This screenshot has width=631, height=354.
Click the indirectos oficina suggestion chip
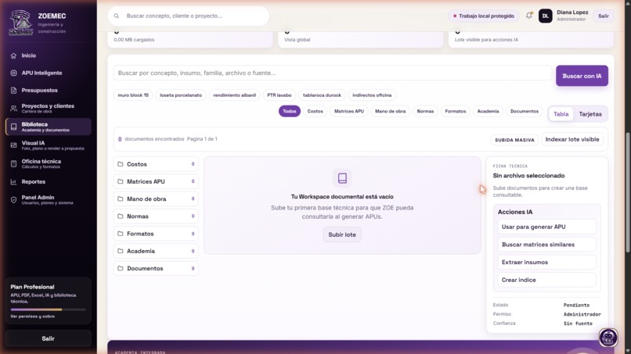[372, 95]
